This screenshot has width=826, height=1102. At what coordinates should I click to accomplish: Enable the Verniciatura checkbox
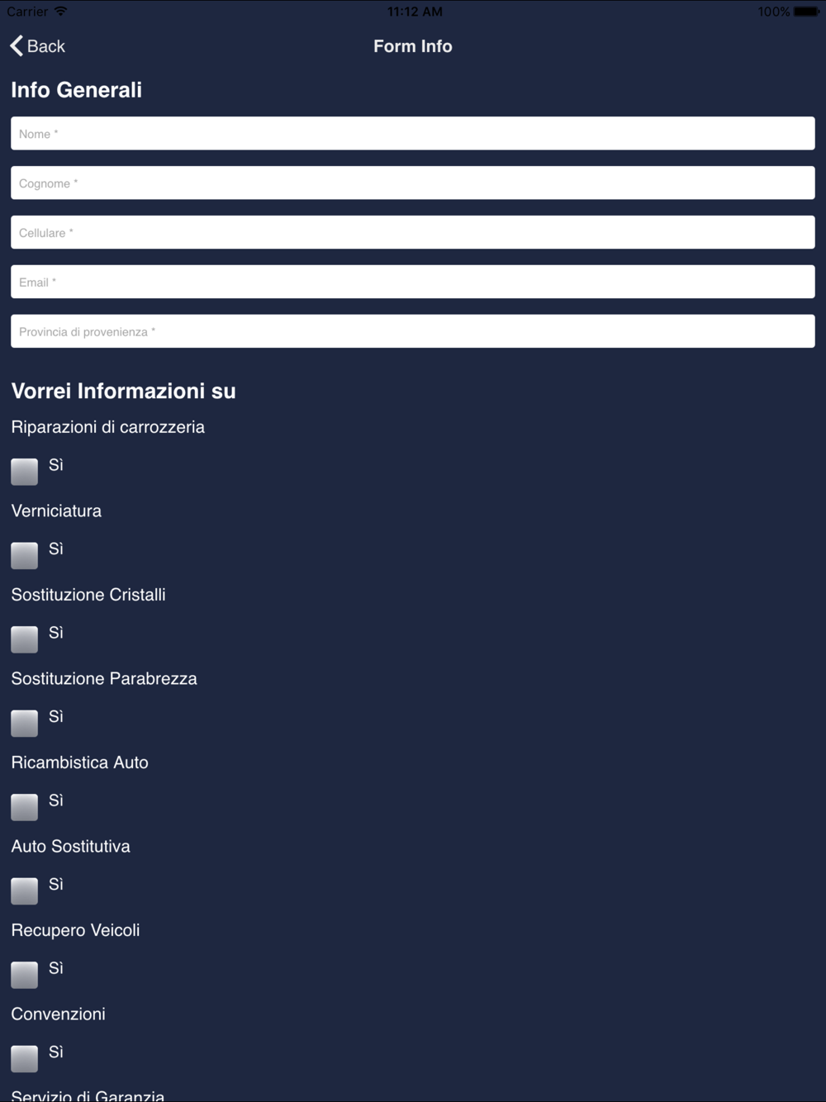pos(25,556)
